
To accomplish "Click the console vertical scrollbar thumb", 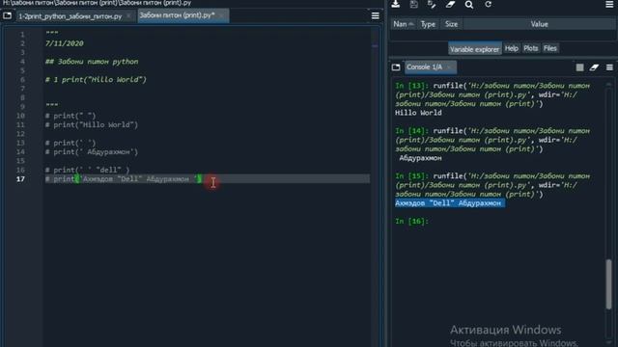I will (x=609, y=284).
